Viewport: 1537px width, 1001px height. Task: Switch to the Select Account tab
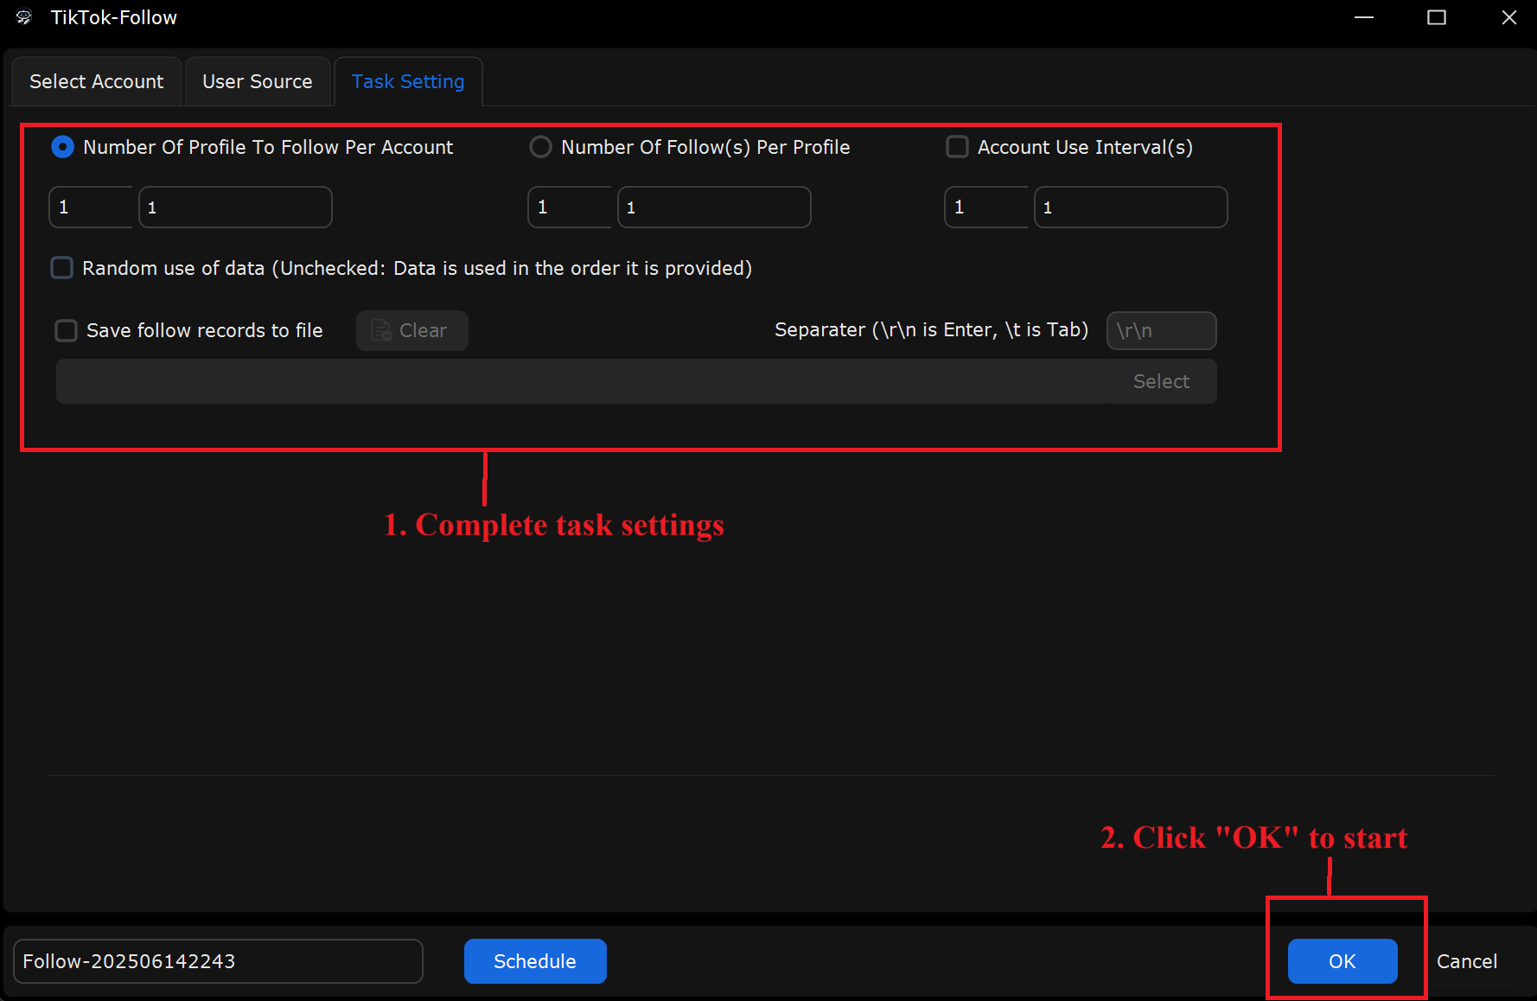point(96,81)
